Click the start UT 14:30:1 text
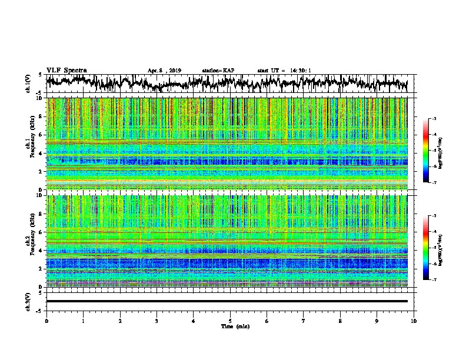Image resolution: width=466 pixels, height=360 pixels. 284,71
